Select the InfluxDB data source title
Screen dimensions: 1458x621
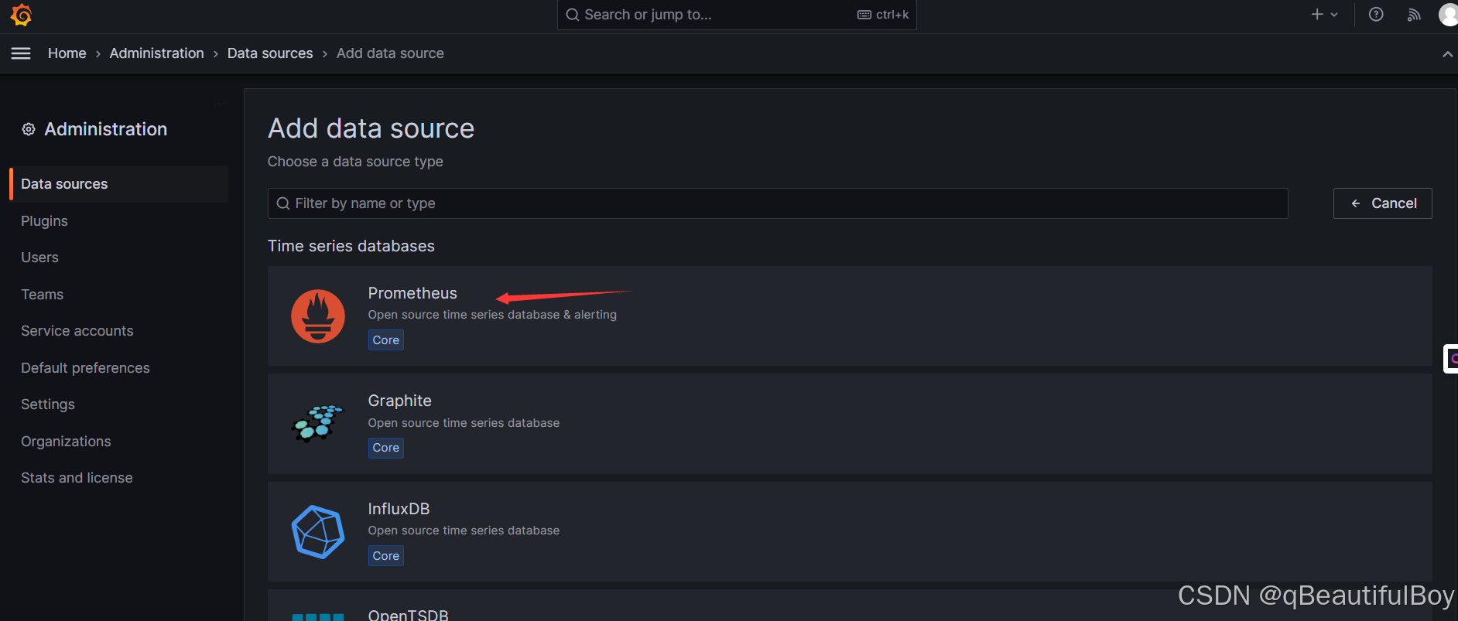point(399,509)
